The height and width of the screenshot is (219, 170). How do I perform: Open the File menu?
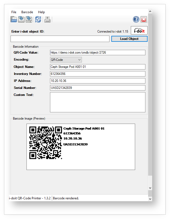click(14, 12)
